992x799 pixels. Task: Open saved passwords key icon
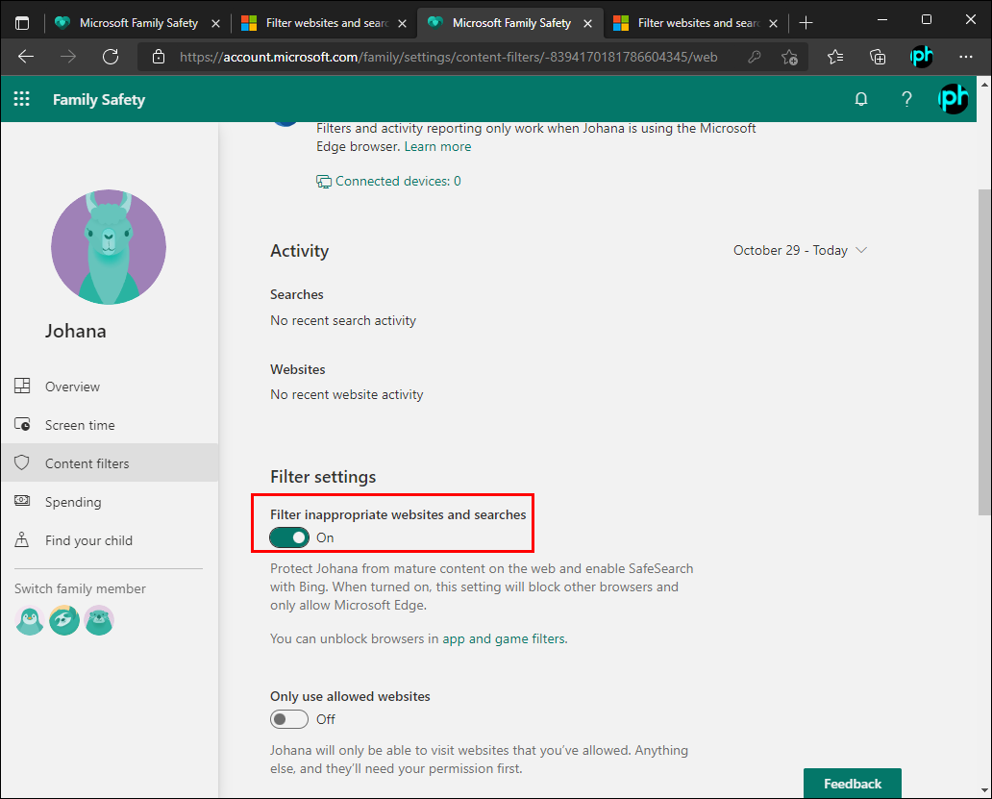point(754,57)
